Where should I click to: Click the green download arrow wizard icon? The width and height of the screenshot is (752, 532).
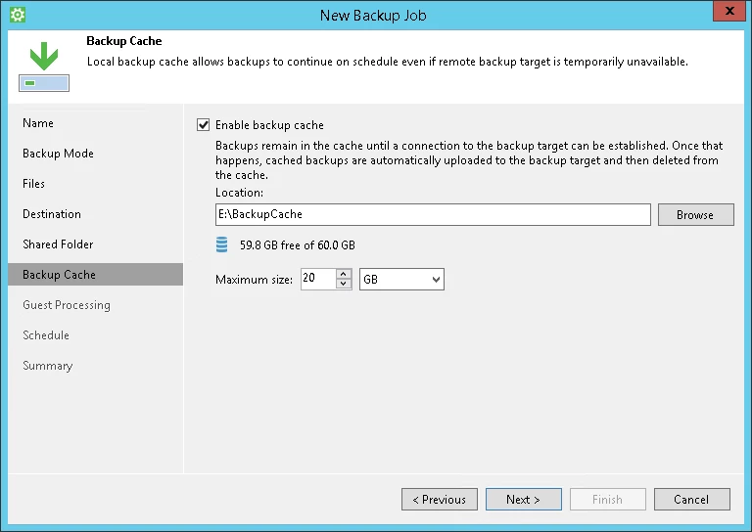pyautogui.click(x=44, y=66)
